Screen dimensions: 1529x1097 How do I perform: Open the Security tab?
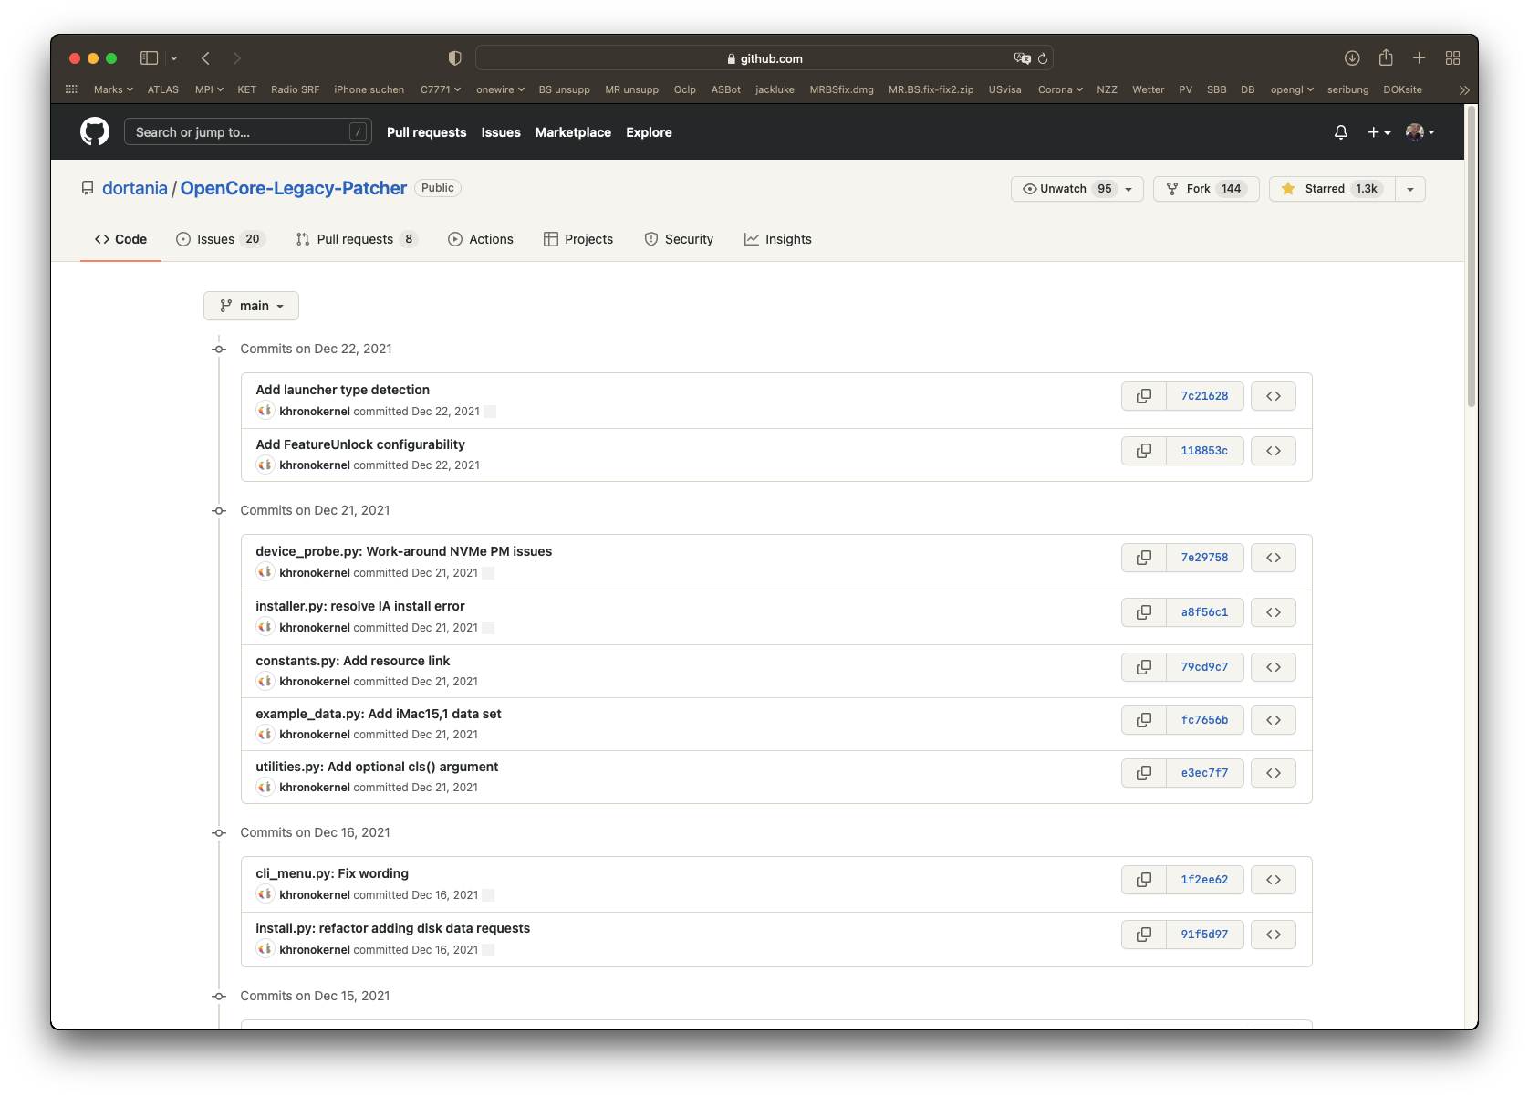[679, 239]
